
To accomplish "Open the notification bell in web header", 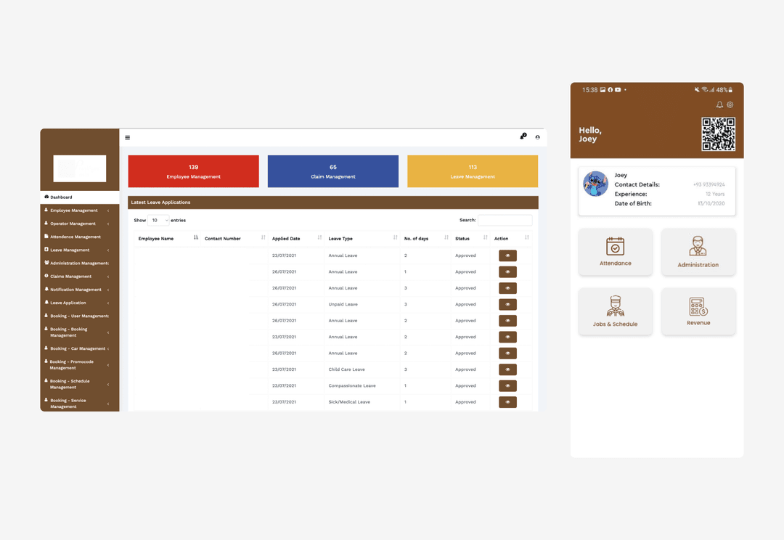I will (523, 136).
